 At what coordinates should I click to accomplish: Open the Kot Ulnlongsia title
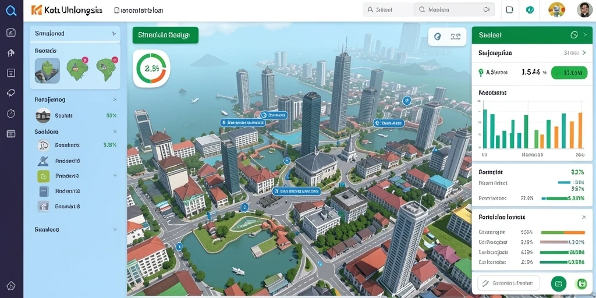click(73, 10)
